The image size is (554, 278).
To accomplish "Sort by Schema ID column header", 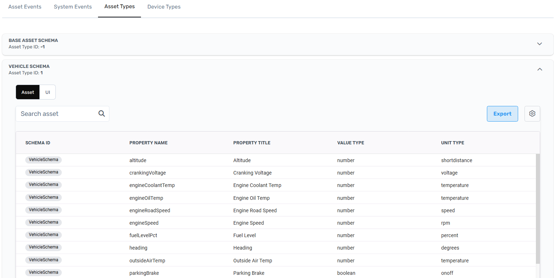I will point(38,143).
